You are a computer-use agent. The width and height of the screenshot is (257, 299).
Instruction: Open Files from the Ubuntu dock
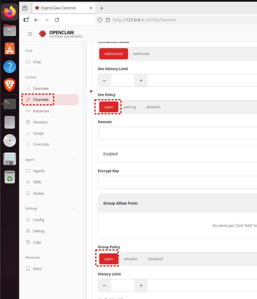[10, 30]
